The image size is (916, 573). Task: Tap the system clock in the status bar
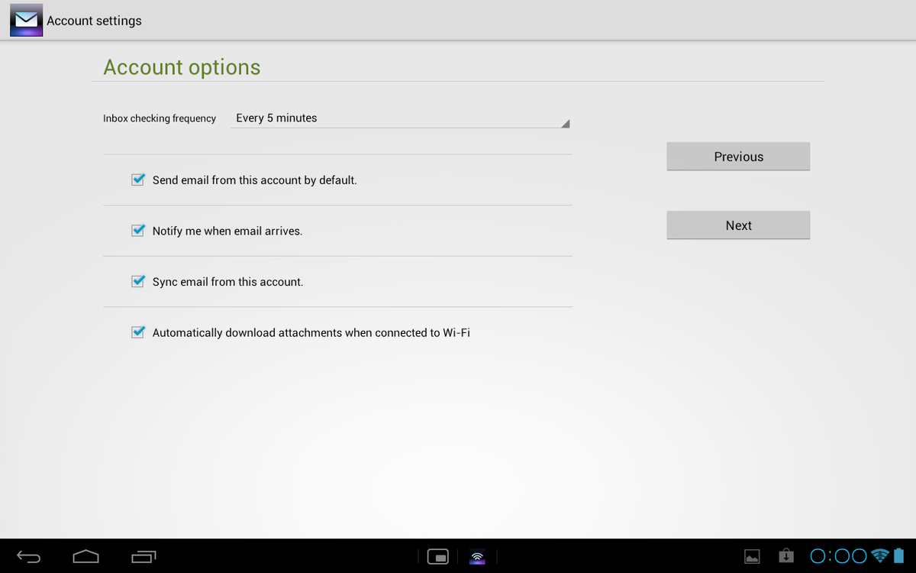click(x=838, y=556)
